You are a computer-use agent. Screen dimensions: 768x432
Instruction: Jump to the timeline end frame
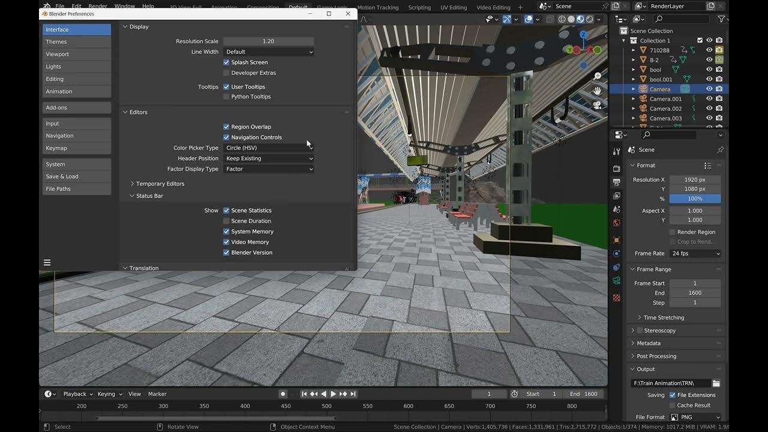tap(353, 394)
